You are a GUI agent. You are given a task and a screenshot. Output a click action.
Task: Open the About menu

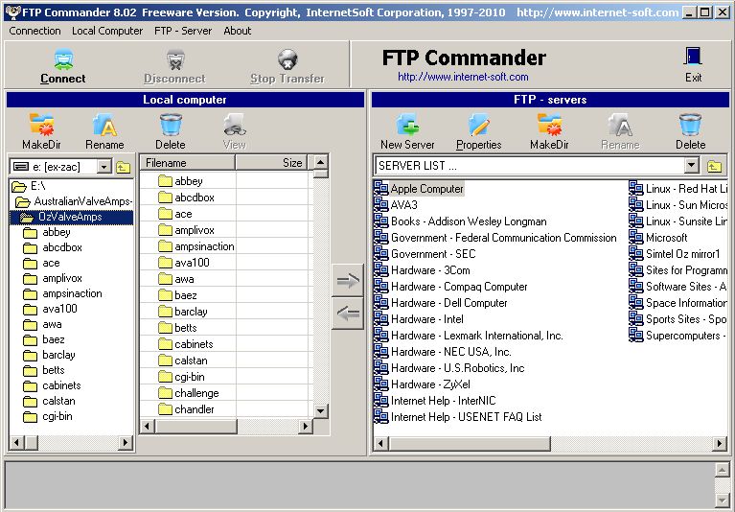point(238,31)
